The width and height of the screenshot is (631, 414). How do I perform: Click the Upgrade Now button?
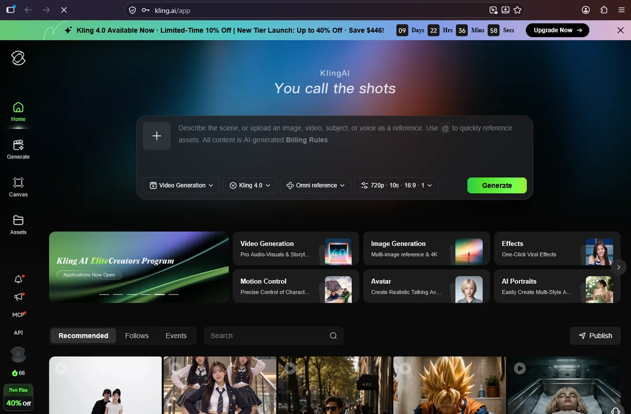pos(557,30)
